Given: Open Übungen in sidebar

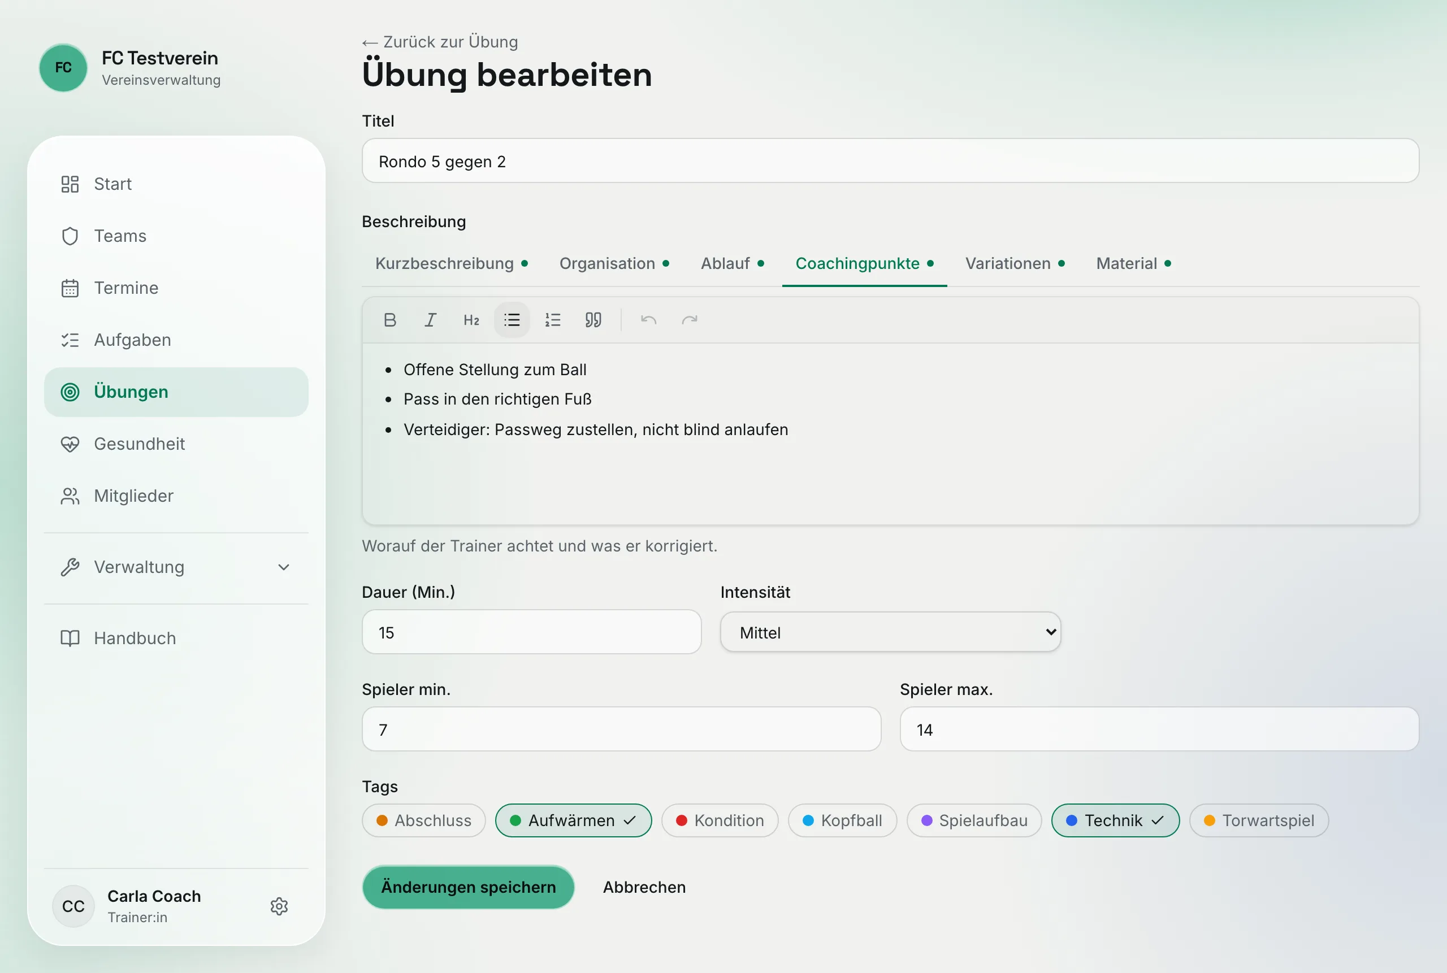Looking at the screenshot, I should click(x=176, y=392).
